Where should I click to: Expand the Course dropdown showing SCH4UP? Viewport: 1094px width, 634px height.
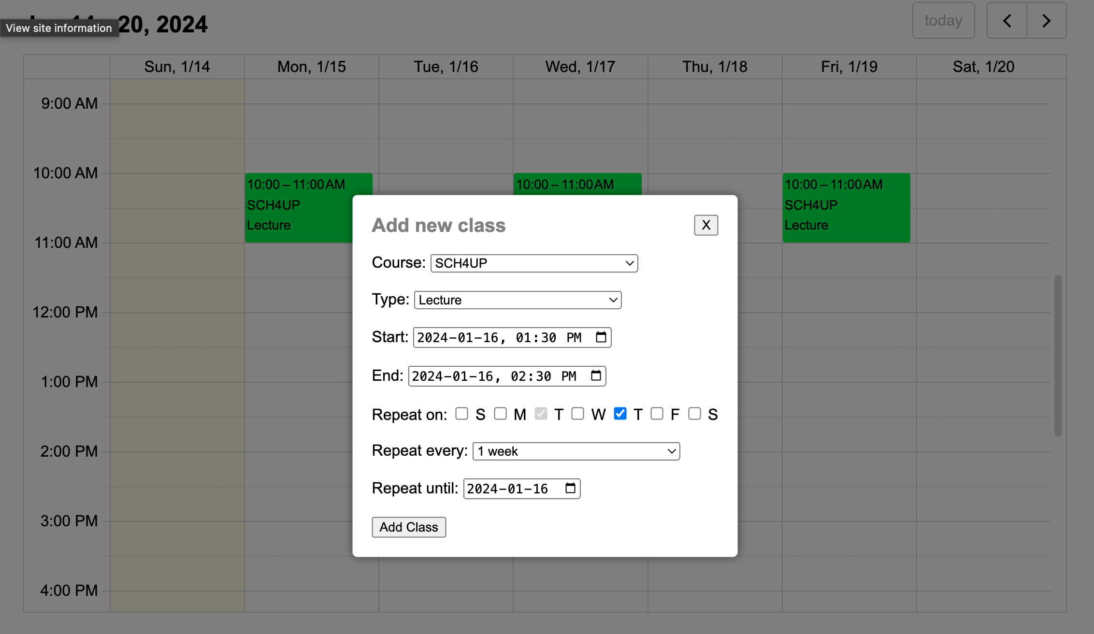point(534,263)
